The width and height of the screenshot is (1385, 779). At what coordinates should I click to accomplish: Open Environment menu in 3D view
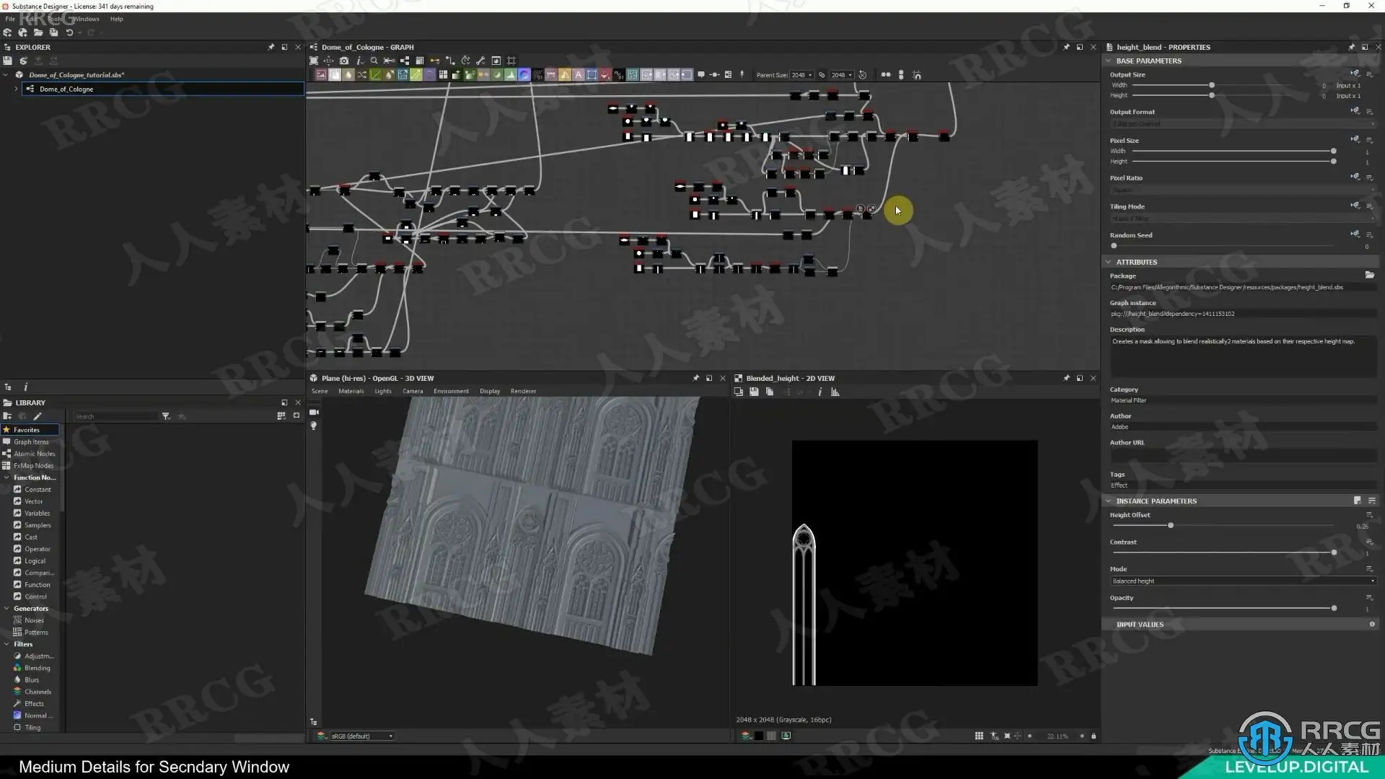coord(451,391)
